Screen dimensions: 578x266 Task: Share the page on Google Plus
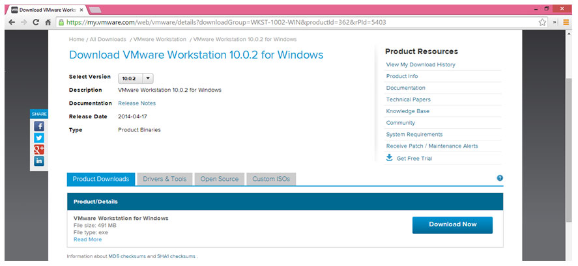[39, 150]
